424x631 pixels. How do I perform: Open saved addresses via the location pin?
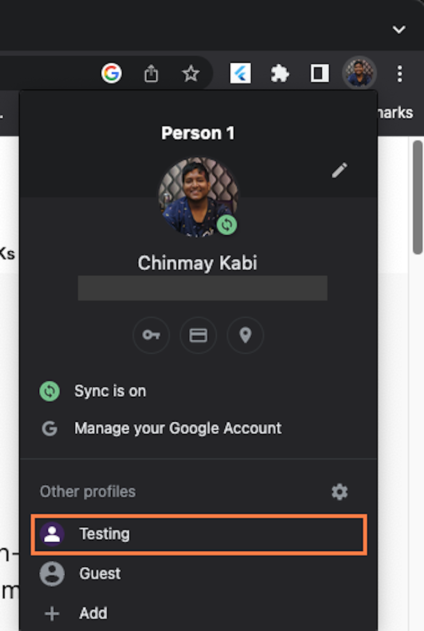point(245,335)
